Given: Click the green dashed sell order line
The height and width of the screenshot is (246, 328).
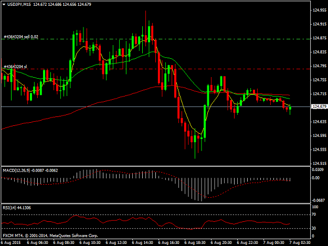Looking at the screenshot, I should (x=156, y=39).
